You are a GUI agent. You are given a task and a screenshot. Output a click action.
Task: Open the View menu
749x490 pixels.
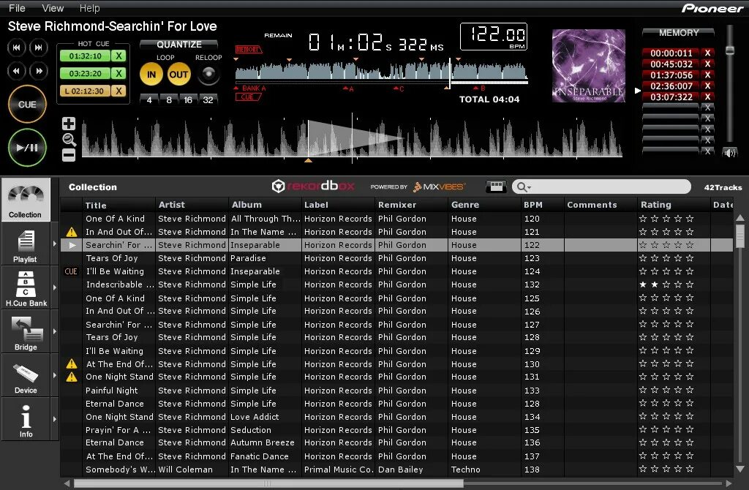[53, 8]
